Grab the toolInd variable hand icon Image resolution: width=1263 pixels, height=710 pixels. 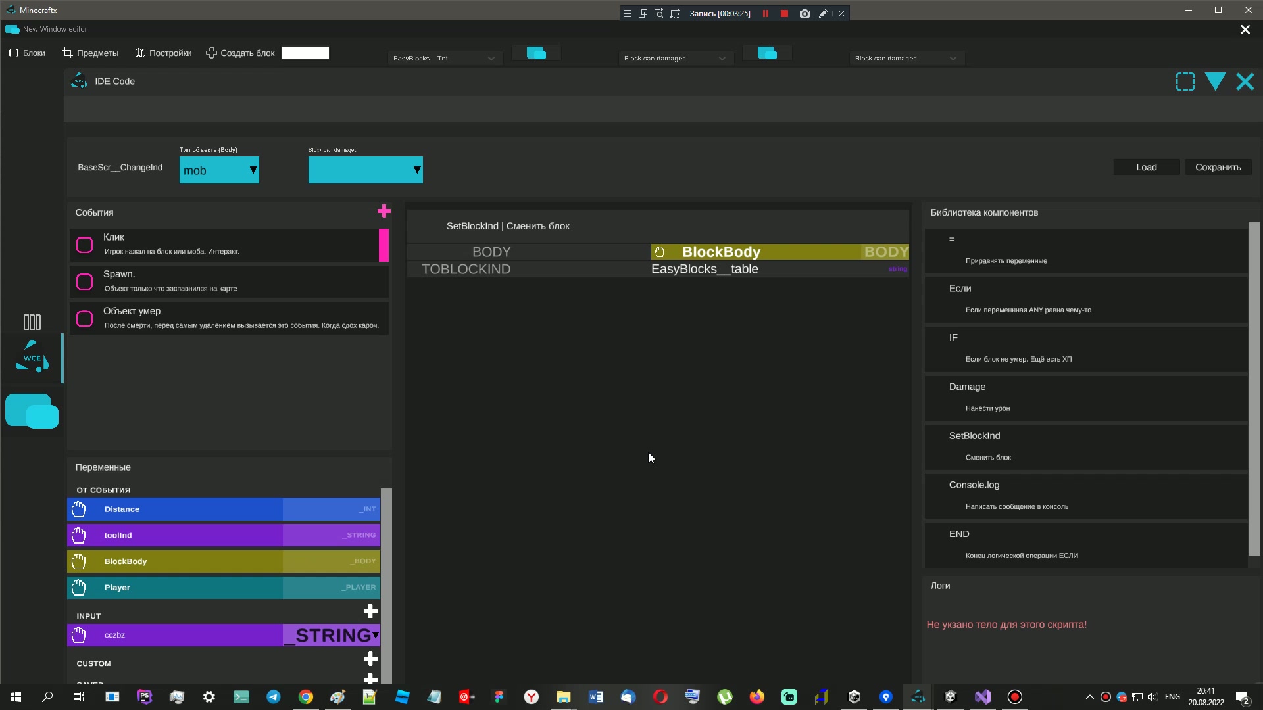(79, 536)
